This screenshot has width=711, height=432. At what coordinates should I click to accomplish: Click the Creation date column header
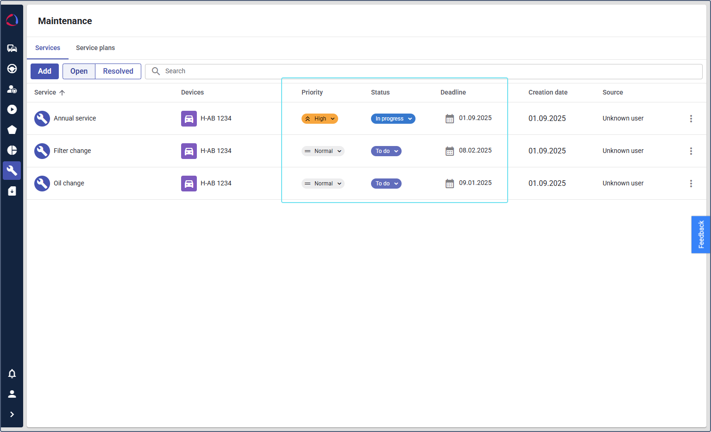[x=548, y=92]
